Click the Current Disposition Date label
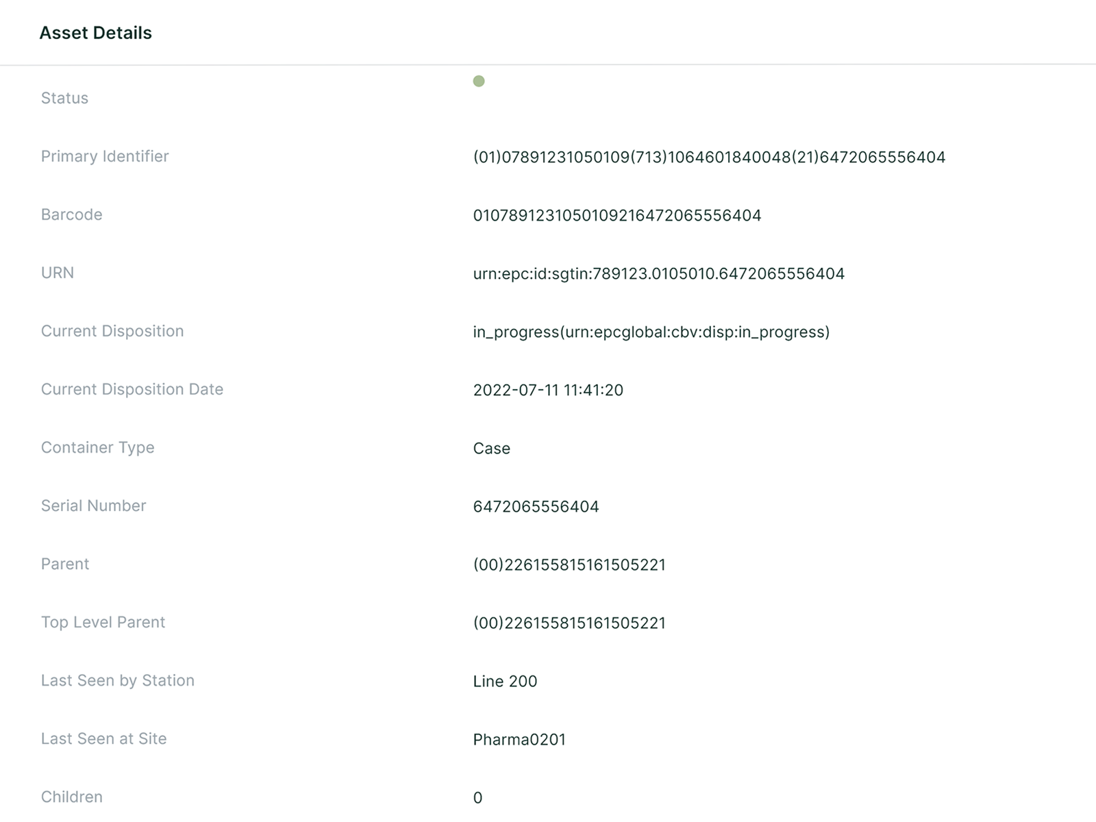The image size is (1096, 822). pyautogui.click(x=132, y=389)
